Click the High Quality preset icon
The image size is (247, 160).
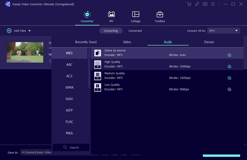coord(98,64)
